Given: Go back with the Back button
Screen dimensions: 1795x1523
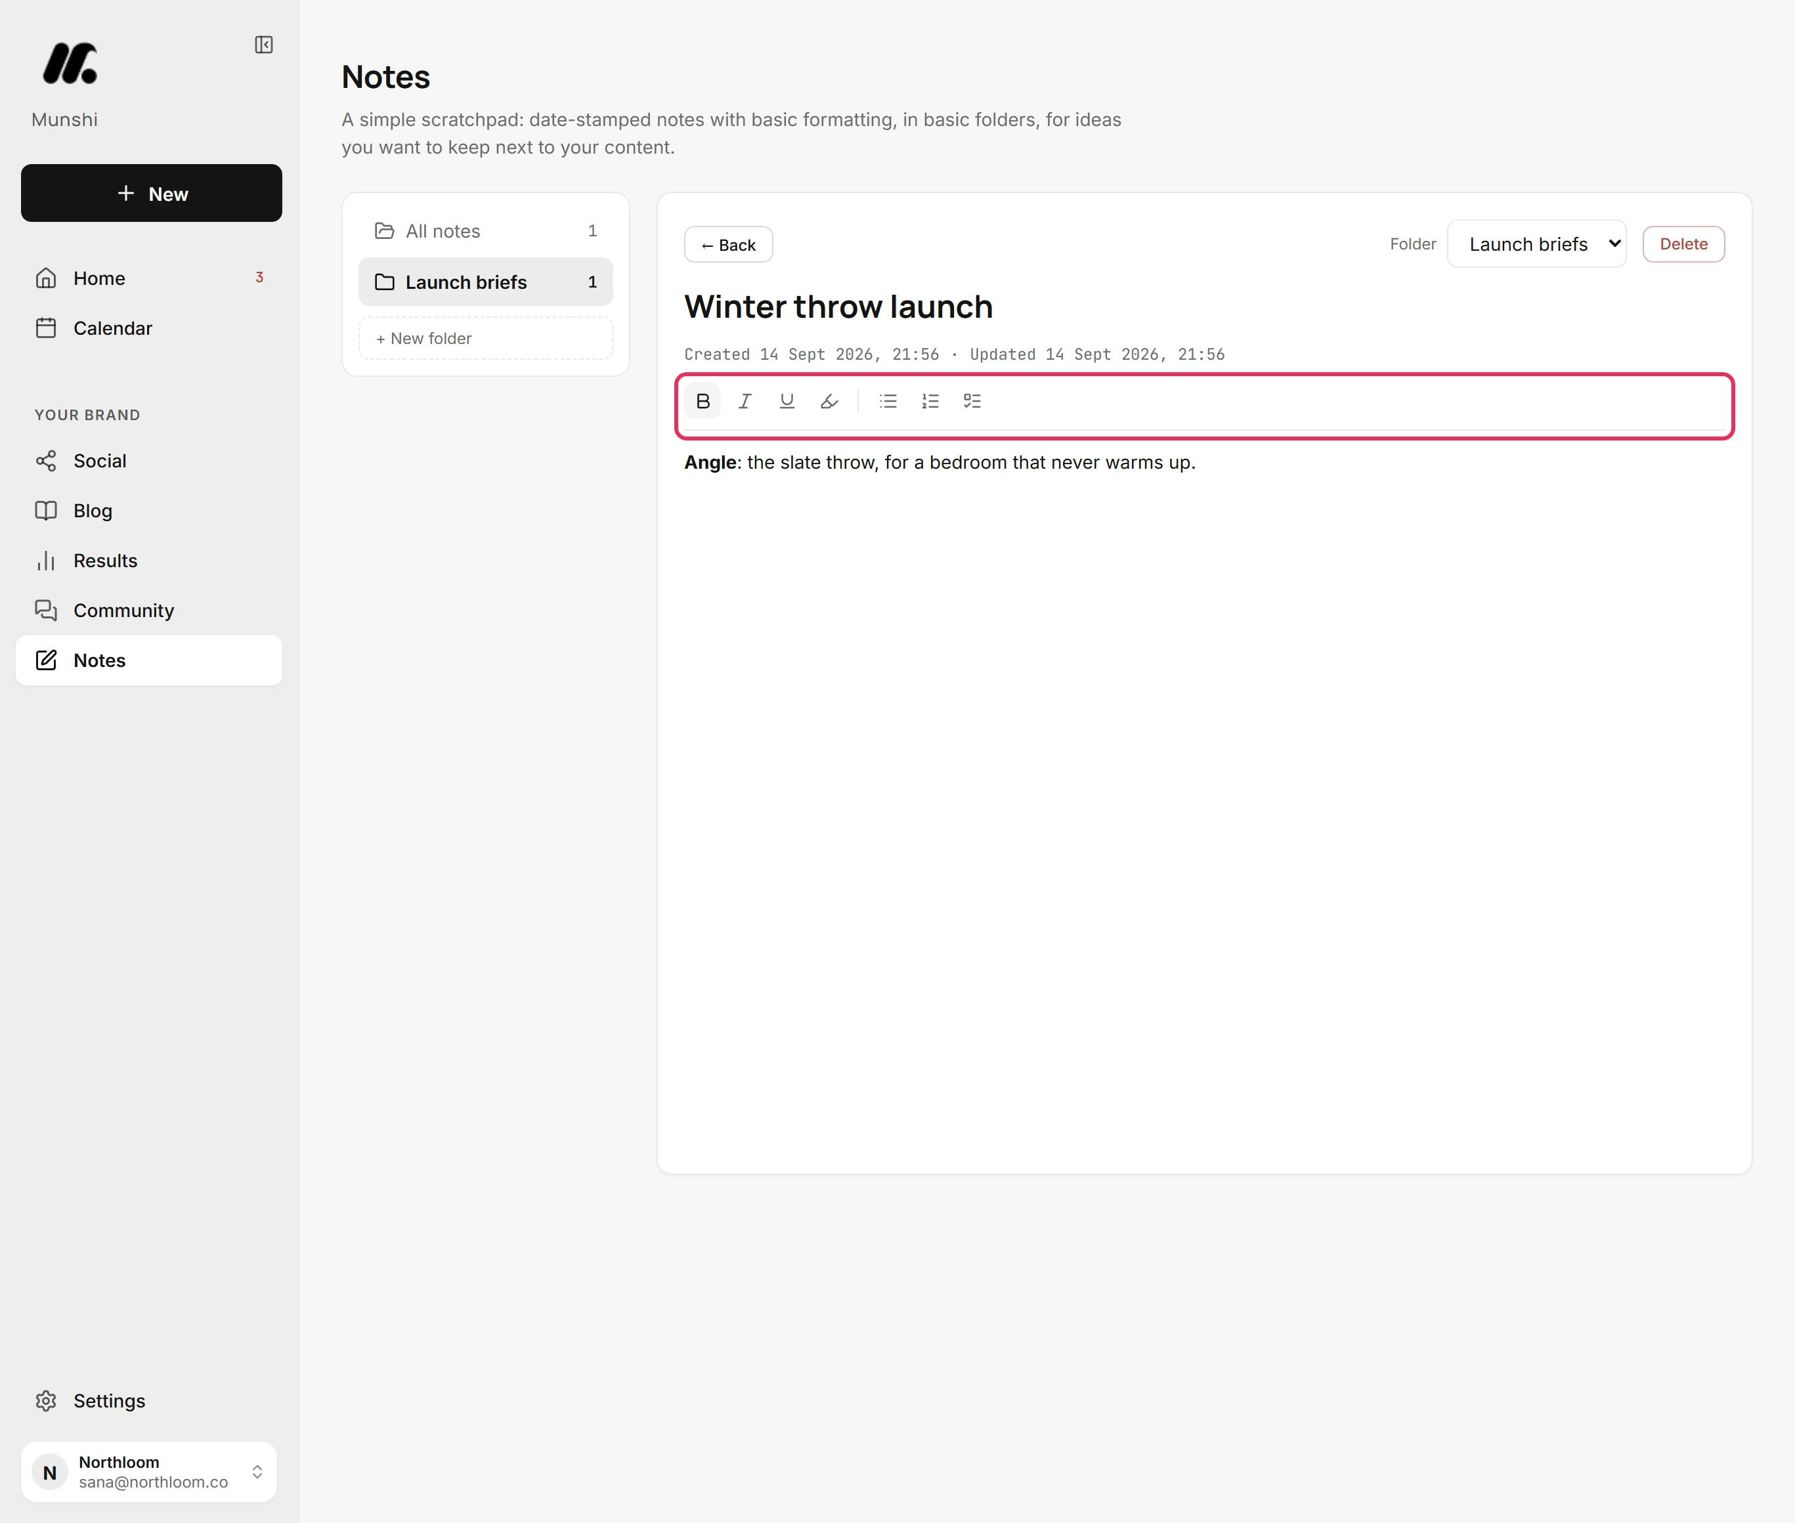Looking at the screenshot, I should [x=728, y=244].
